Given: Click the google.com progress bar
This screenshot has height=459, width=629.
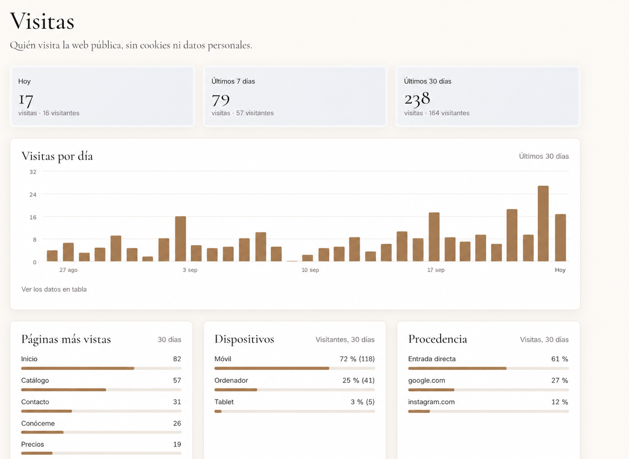Looking at the screenshot, I should 488,390.
